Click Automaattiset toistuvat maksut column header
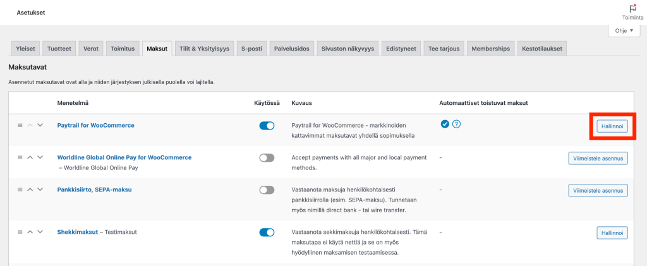 click(484, 103)
